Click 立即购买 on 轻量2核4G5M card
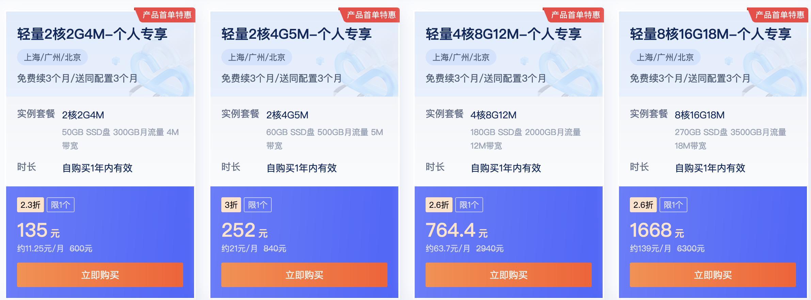Image resolution: width=811 pixels, height=300 pixels. coord(304,275)
